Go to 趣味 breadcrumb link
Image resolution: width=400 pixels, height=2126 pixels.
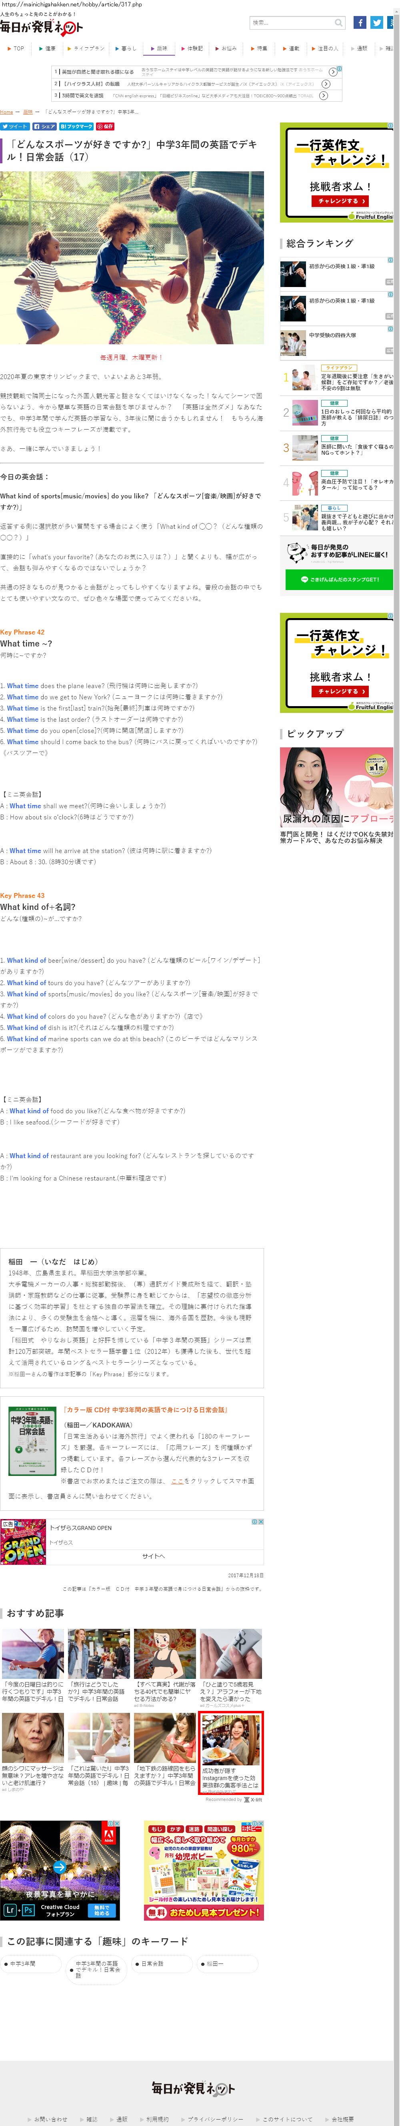click(27, 111)
